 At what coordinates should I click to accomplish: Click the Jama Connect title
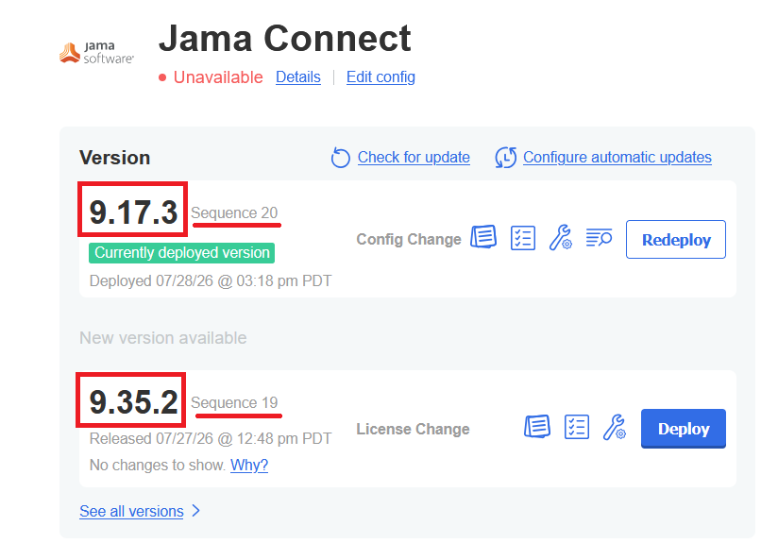coord(285,38)
